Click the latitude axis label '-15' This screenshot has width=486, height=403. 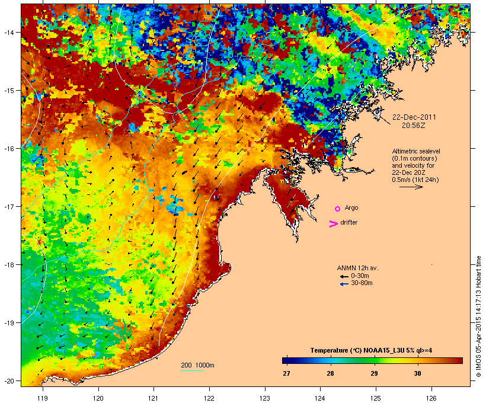pos(9,91)
